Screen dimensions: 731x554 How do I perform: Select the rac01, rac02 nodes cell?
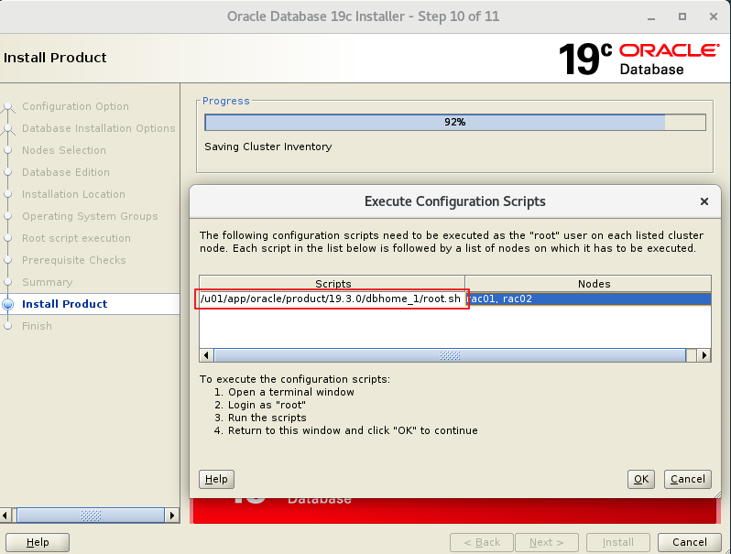click(x=588, y=299)
